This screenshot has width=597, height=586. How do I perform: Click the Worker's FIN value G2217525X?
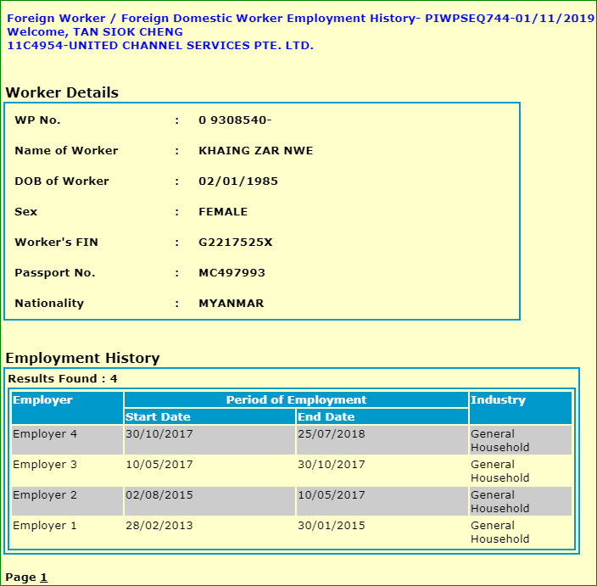[236, 243]
